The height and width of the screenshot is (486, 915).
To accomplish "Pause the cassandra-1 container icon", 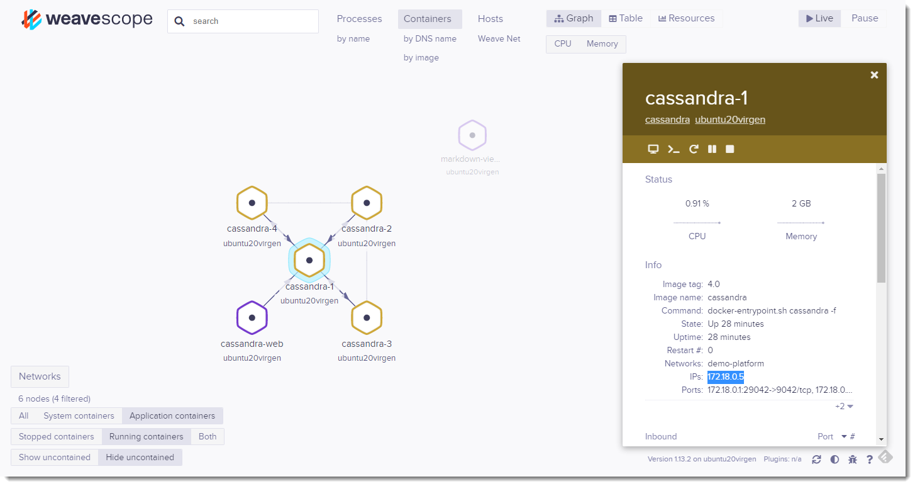I will tap(712, 149).
